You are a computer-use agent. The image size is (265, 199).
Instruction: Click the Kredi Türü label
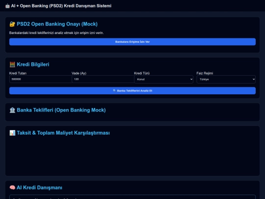tap(142, 73)
